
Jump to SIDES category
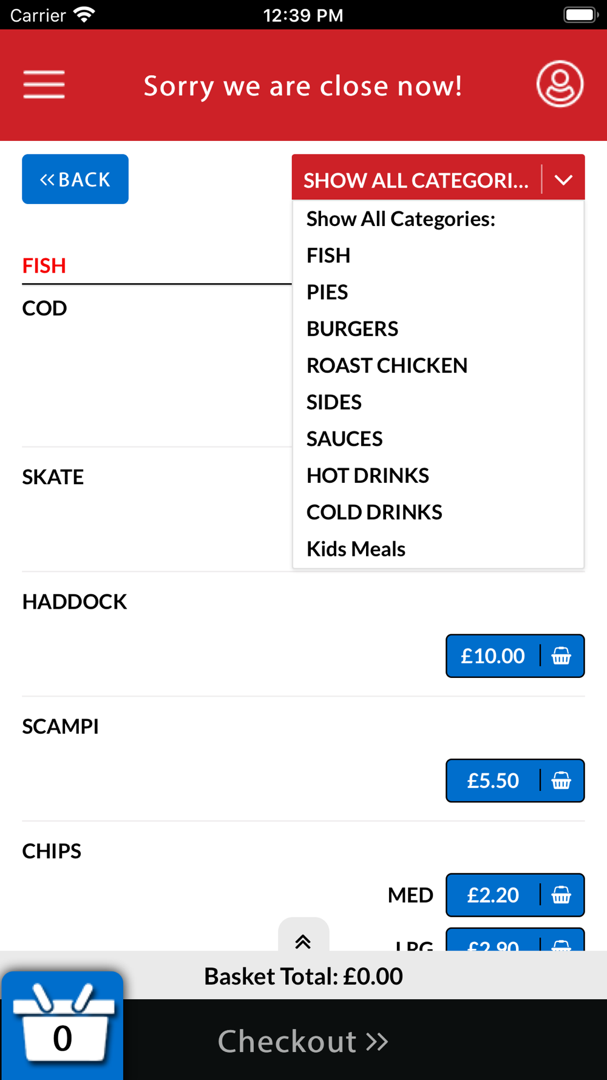334,402
